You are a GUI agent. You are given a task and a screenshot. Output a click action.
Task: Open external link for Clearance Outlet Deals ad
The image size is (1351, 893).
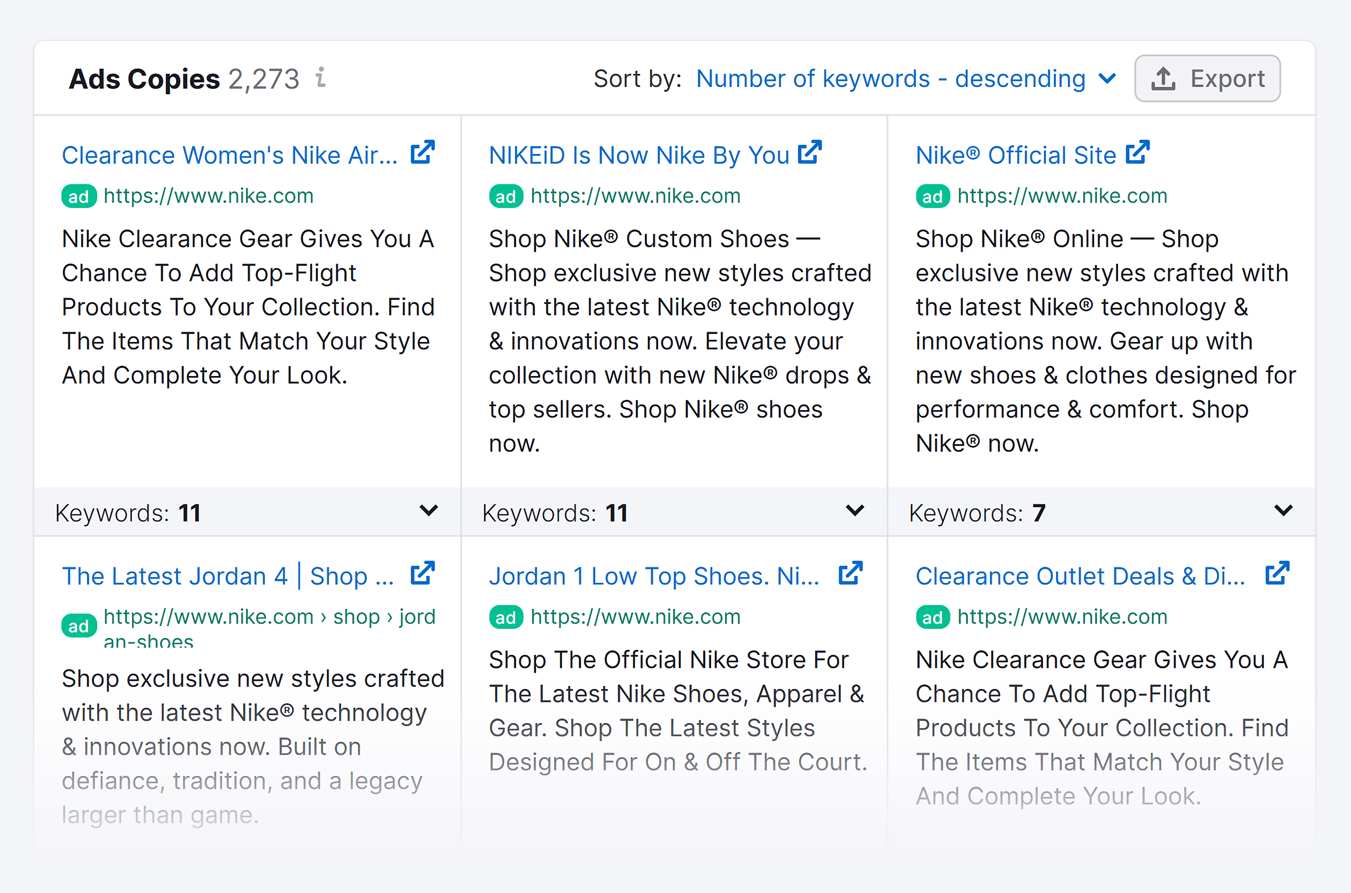point(1277,574)
